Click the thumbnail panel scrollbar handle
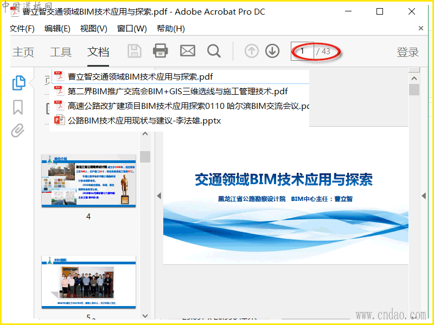 (x=145, y=157)
